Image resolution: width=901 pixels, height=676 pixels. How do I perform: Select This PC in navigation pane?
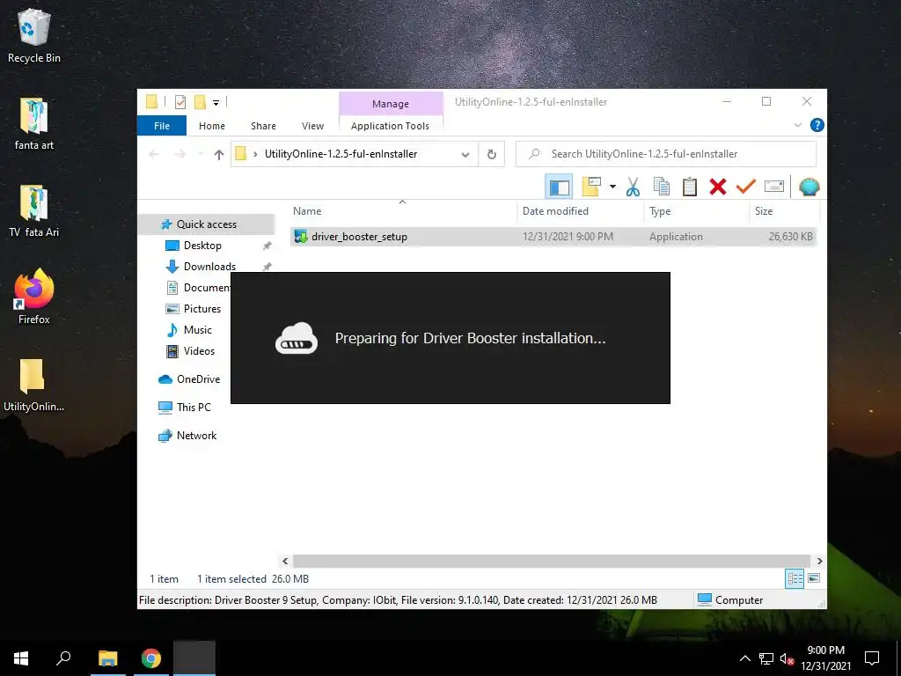[x=194, y=408]
